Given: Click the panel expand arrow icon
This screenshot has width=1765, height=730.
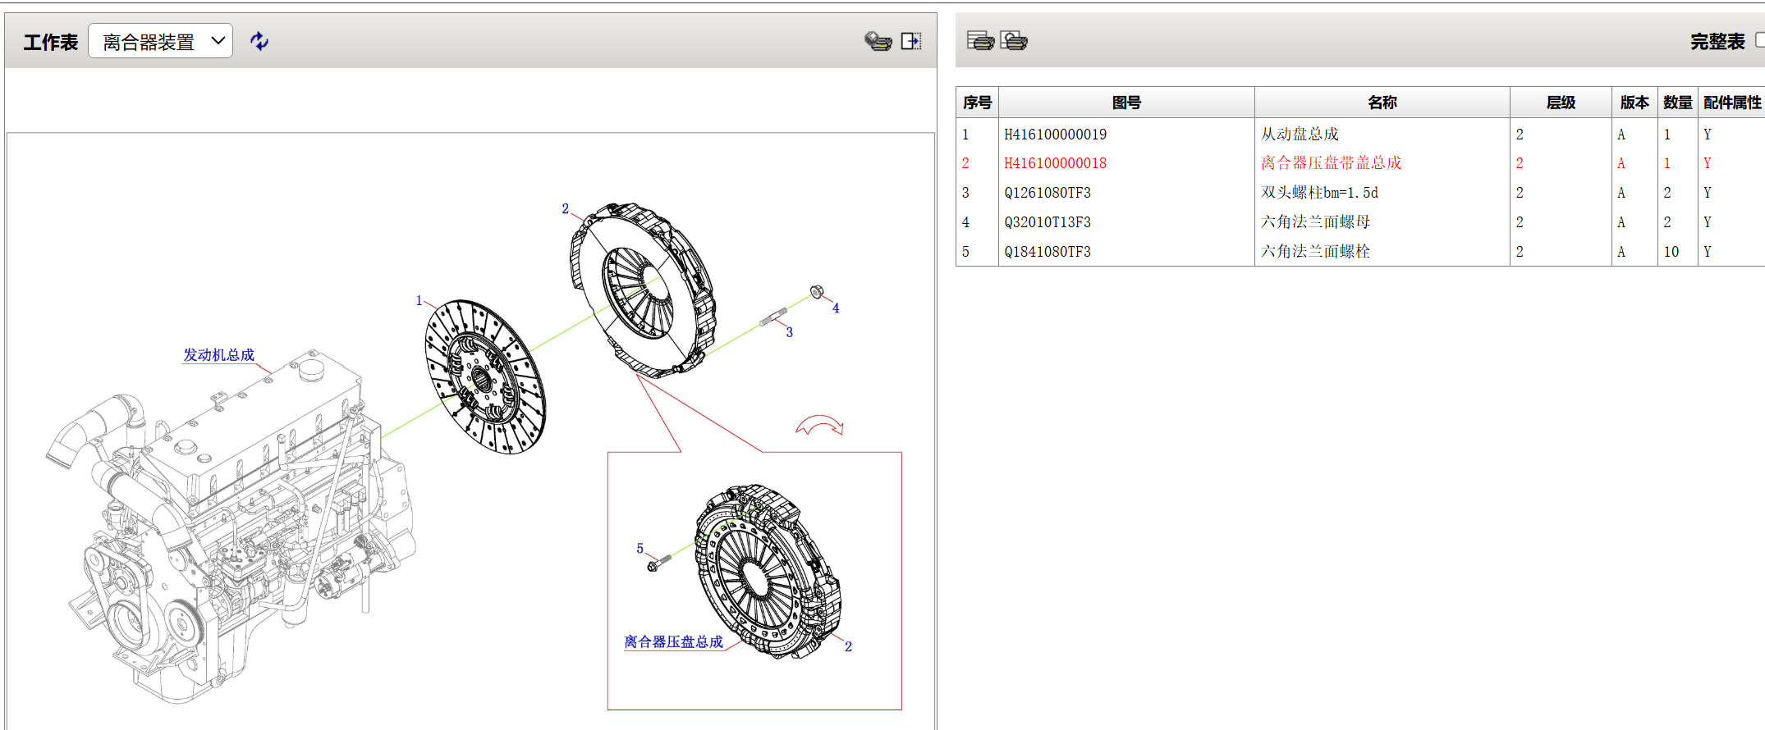Looking at the screenshot, I should click(911, 41).
